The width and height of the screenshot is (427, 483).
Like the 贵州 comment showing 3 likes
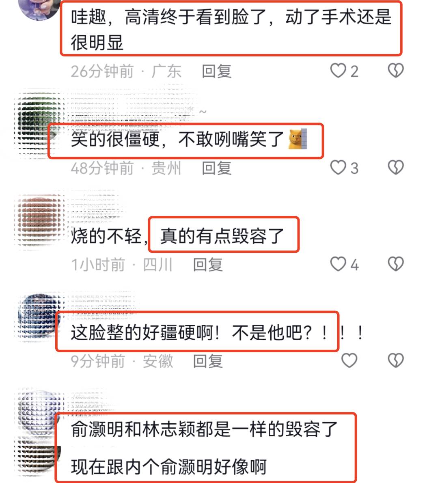tap(338, 168)
